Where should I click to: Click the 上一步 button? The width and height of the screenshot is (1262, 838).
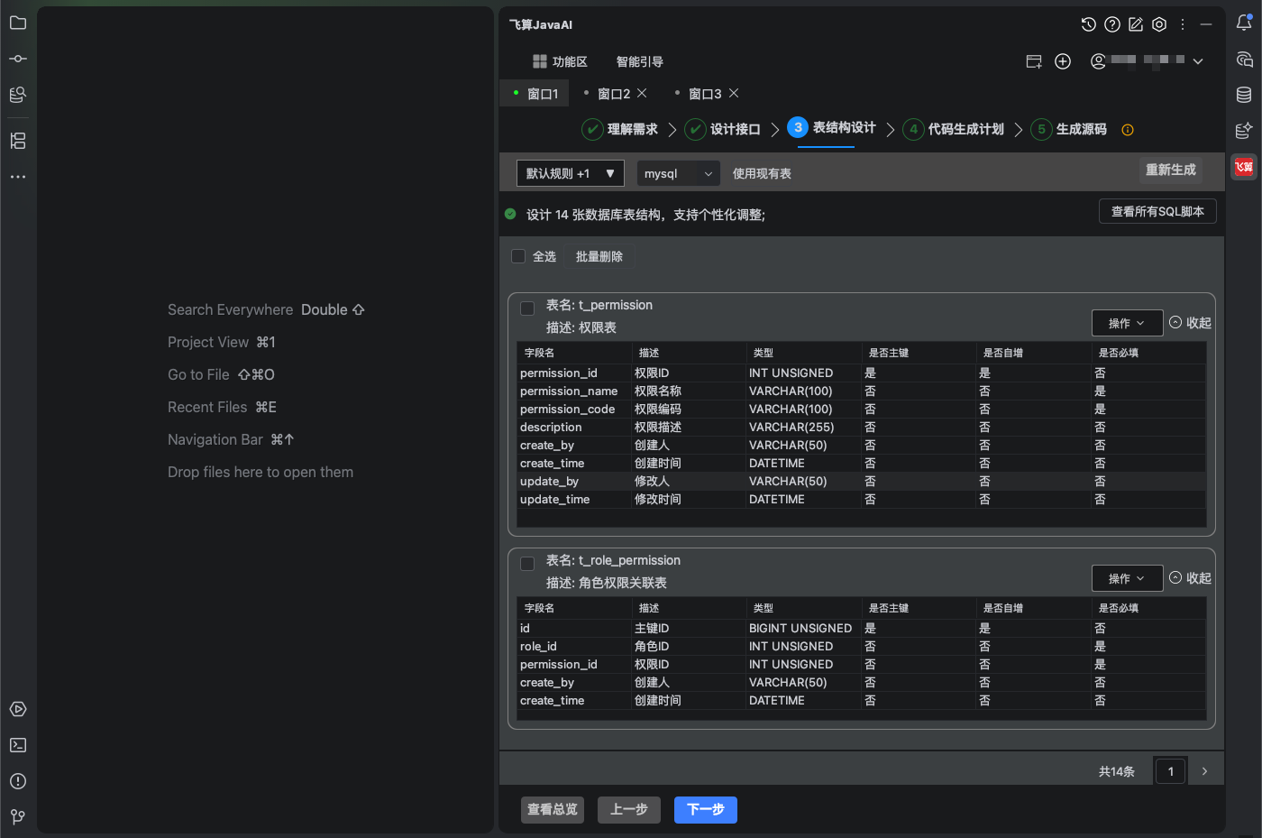tap(629, 810)
